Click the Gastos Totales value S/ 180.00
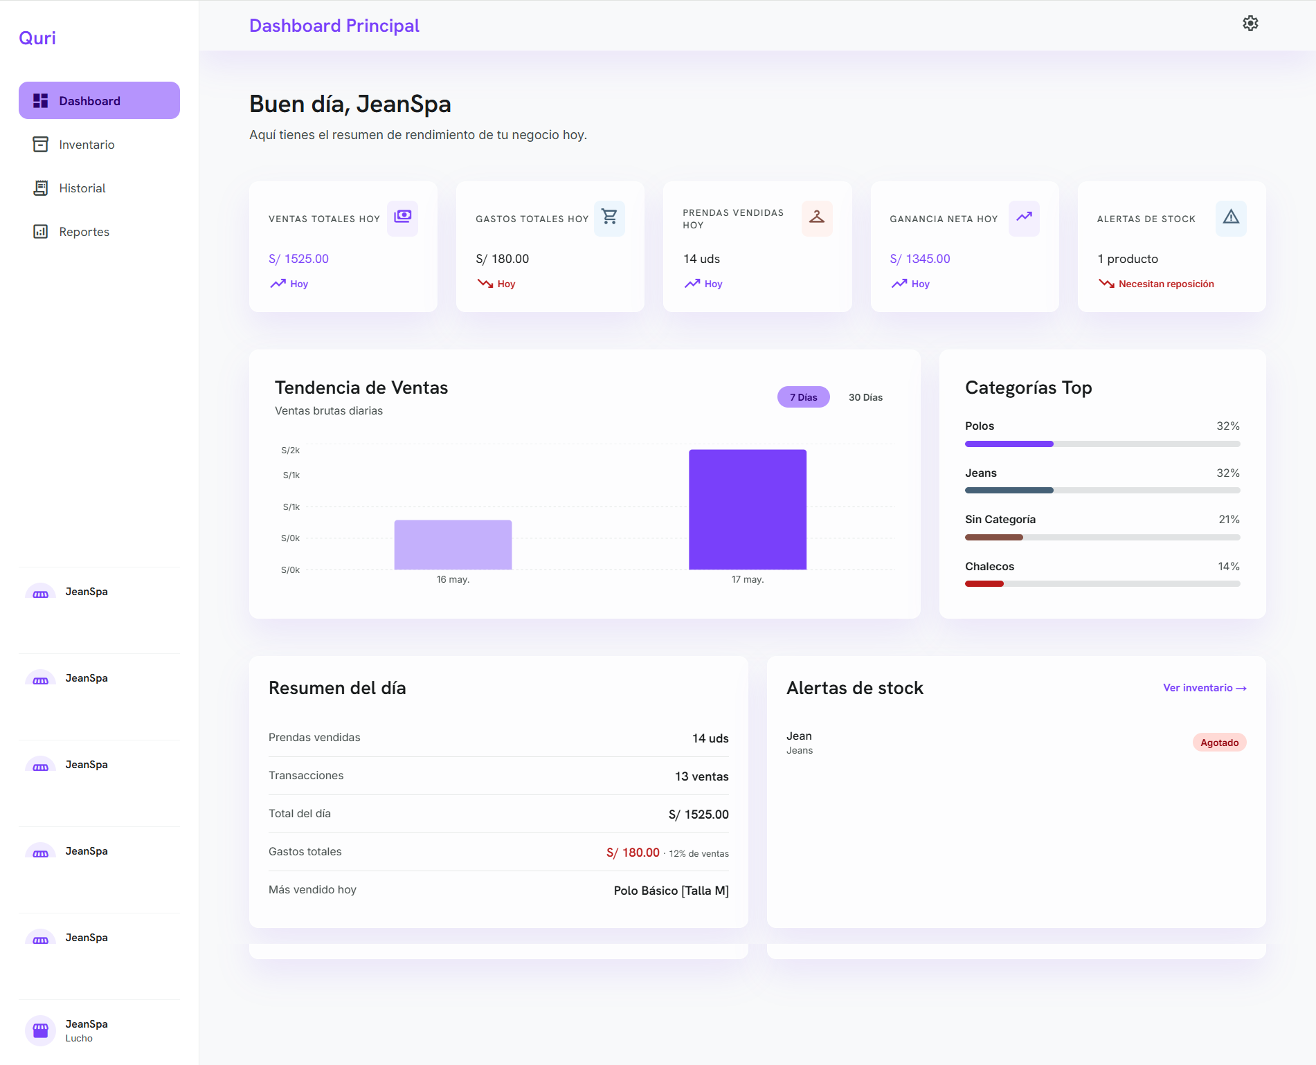The height and width of the screenshot is (1065, 1316). tap(502, 259)
